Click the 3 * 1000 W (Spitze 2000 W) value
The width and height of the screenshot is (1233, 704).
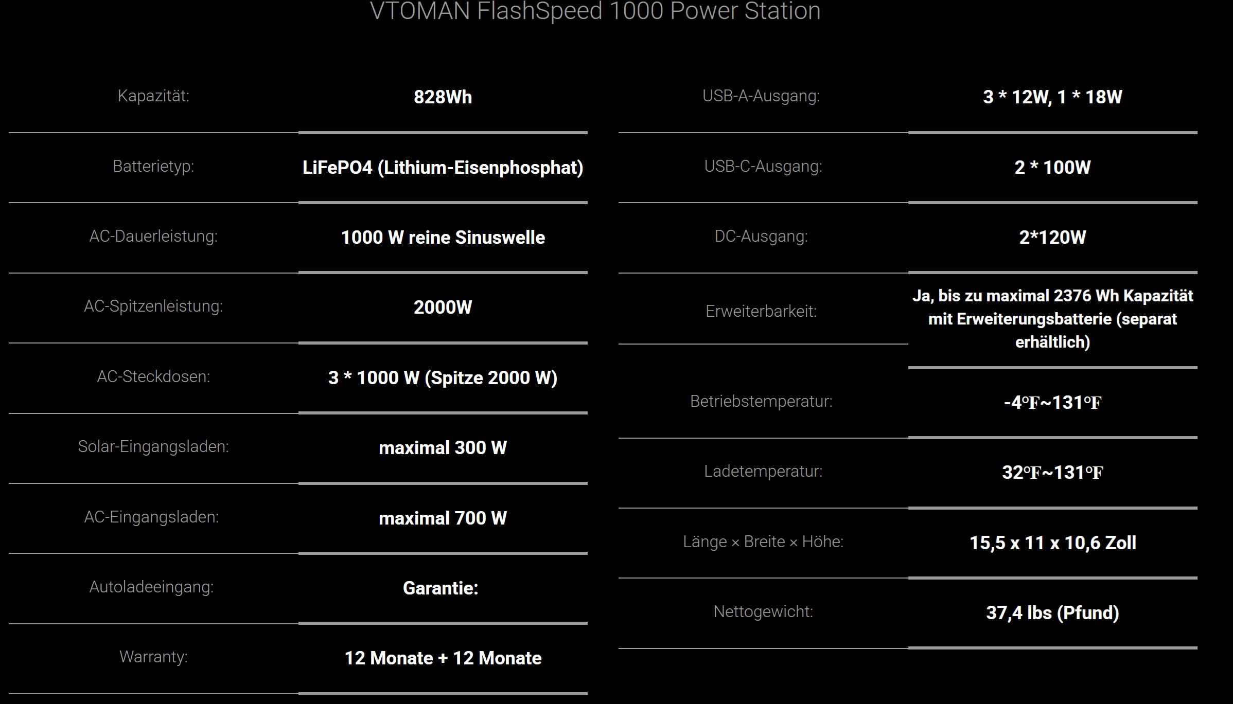tap(443, 378)
